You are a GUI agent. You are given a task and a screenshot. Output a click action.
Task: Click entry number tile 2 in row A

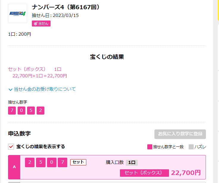[x=30, y=162]
